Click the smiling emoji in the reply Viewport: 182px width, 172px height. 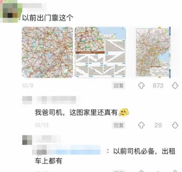(124, 113)
